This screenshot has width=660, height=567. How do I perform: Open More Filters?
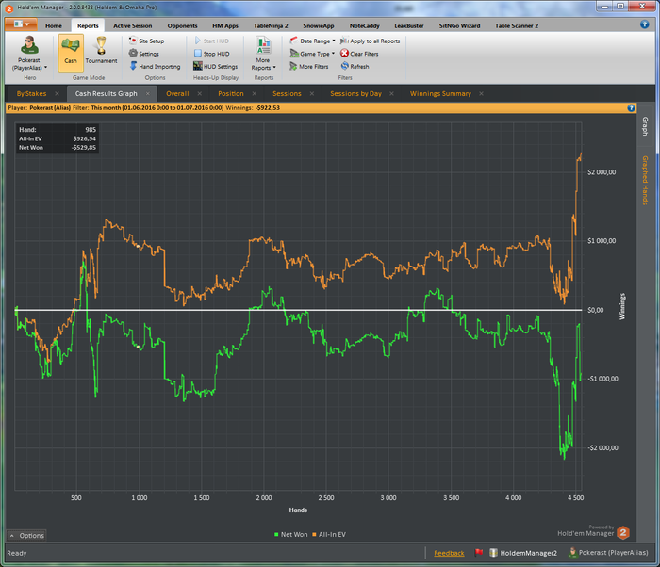tap(309, 67)
